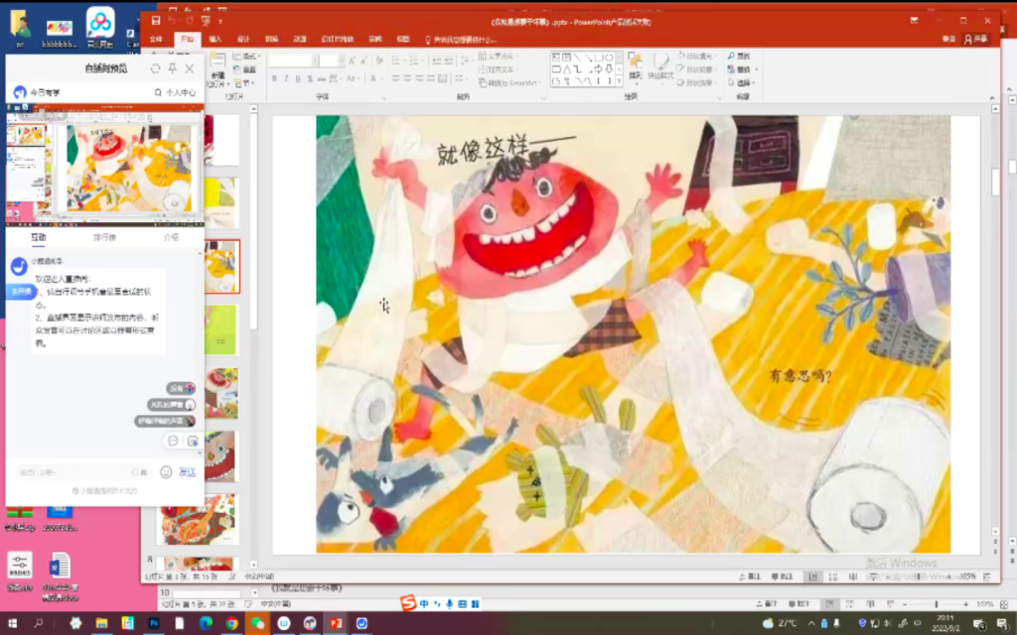
Task: Toggle the emoji picker in chat input
Action: pyautogui.click(x=166, y=473)
